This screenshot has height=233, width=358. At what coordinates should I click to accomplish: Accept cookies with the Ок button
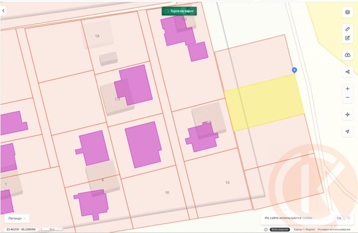[x=339, y=218]
